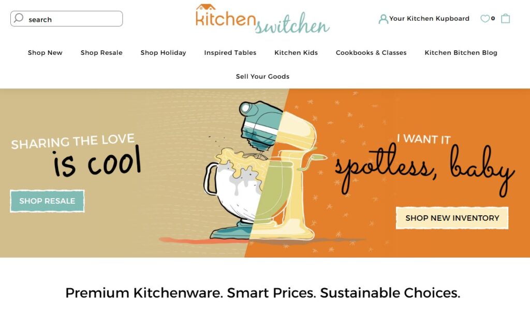Image resolution: width=530 pixels, height=316 pixels.
Task: Open the wishlist heart icon
Action: click(x=484, y=19)
